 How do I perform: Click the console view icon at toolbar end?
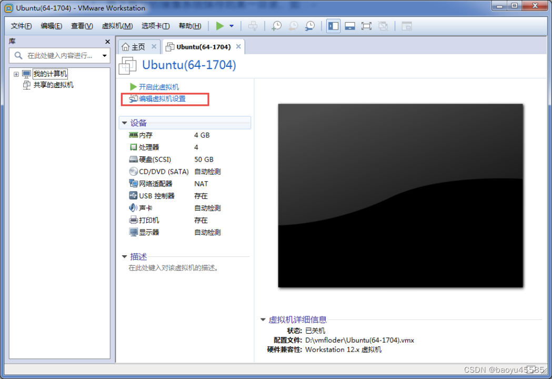point(407,26)
